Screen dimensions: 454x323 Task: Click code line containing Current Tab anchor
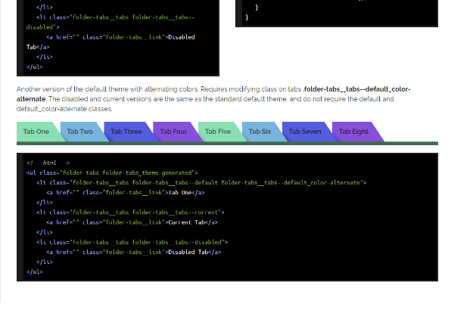[132, 222]
